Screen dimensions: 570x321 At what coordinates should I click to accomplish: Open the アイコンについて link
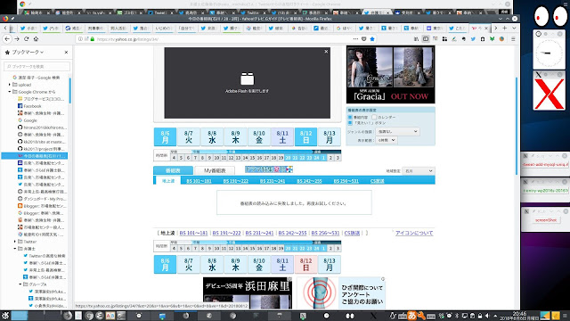point(414,233)
